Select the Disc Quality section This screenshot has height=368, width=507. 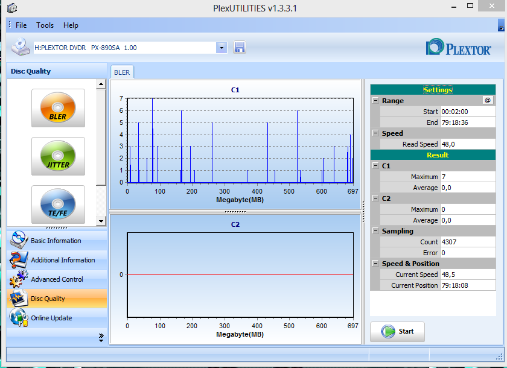pyautogui.click(x=57, y=299)
